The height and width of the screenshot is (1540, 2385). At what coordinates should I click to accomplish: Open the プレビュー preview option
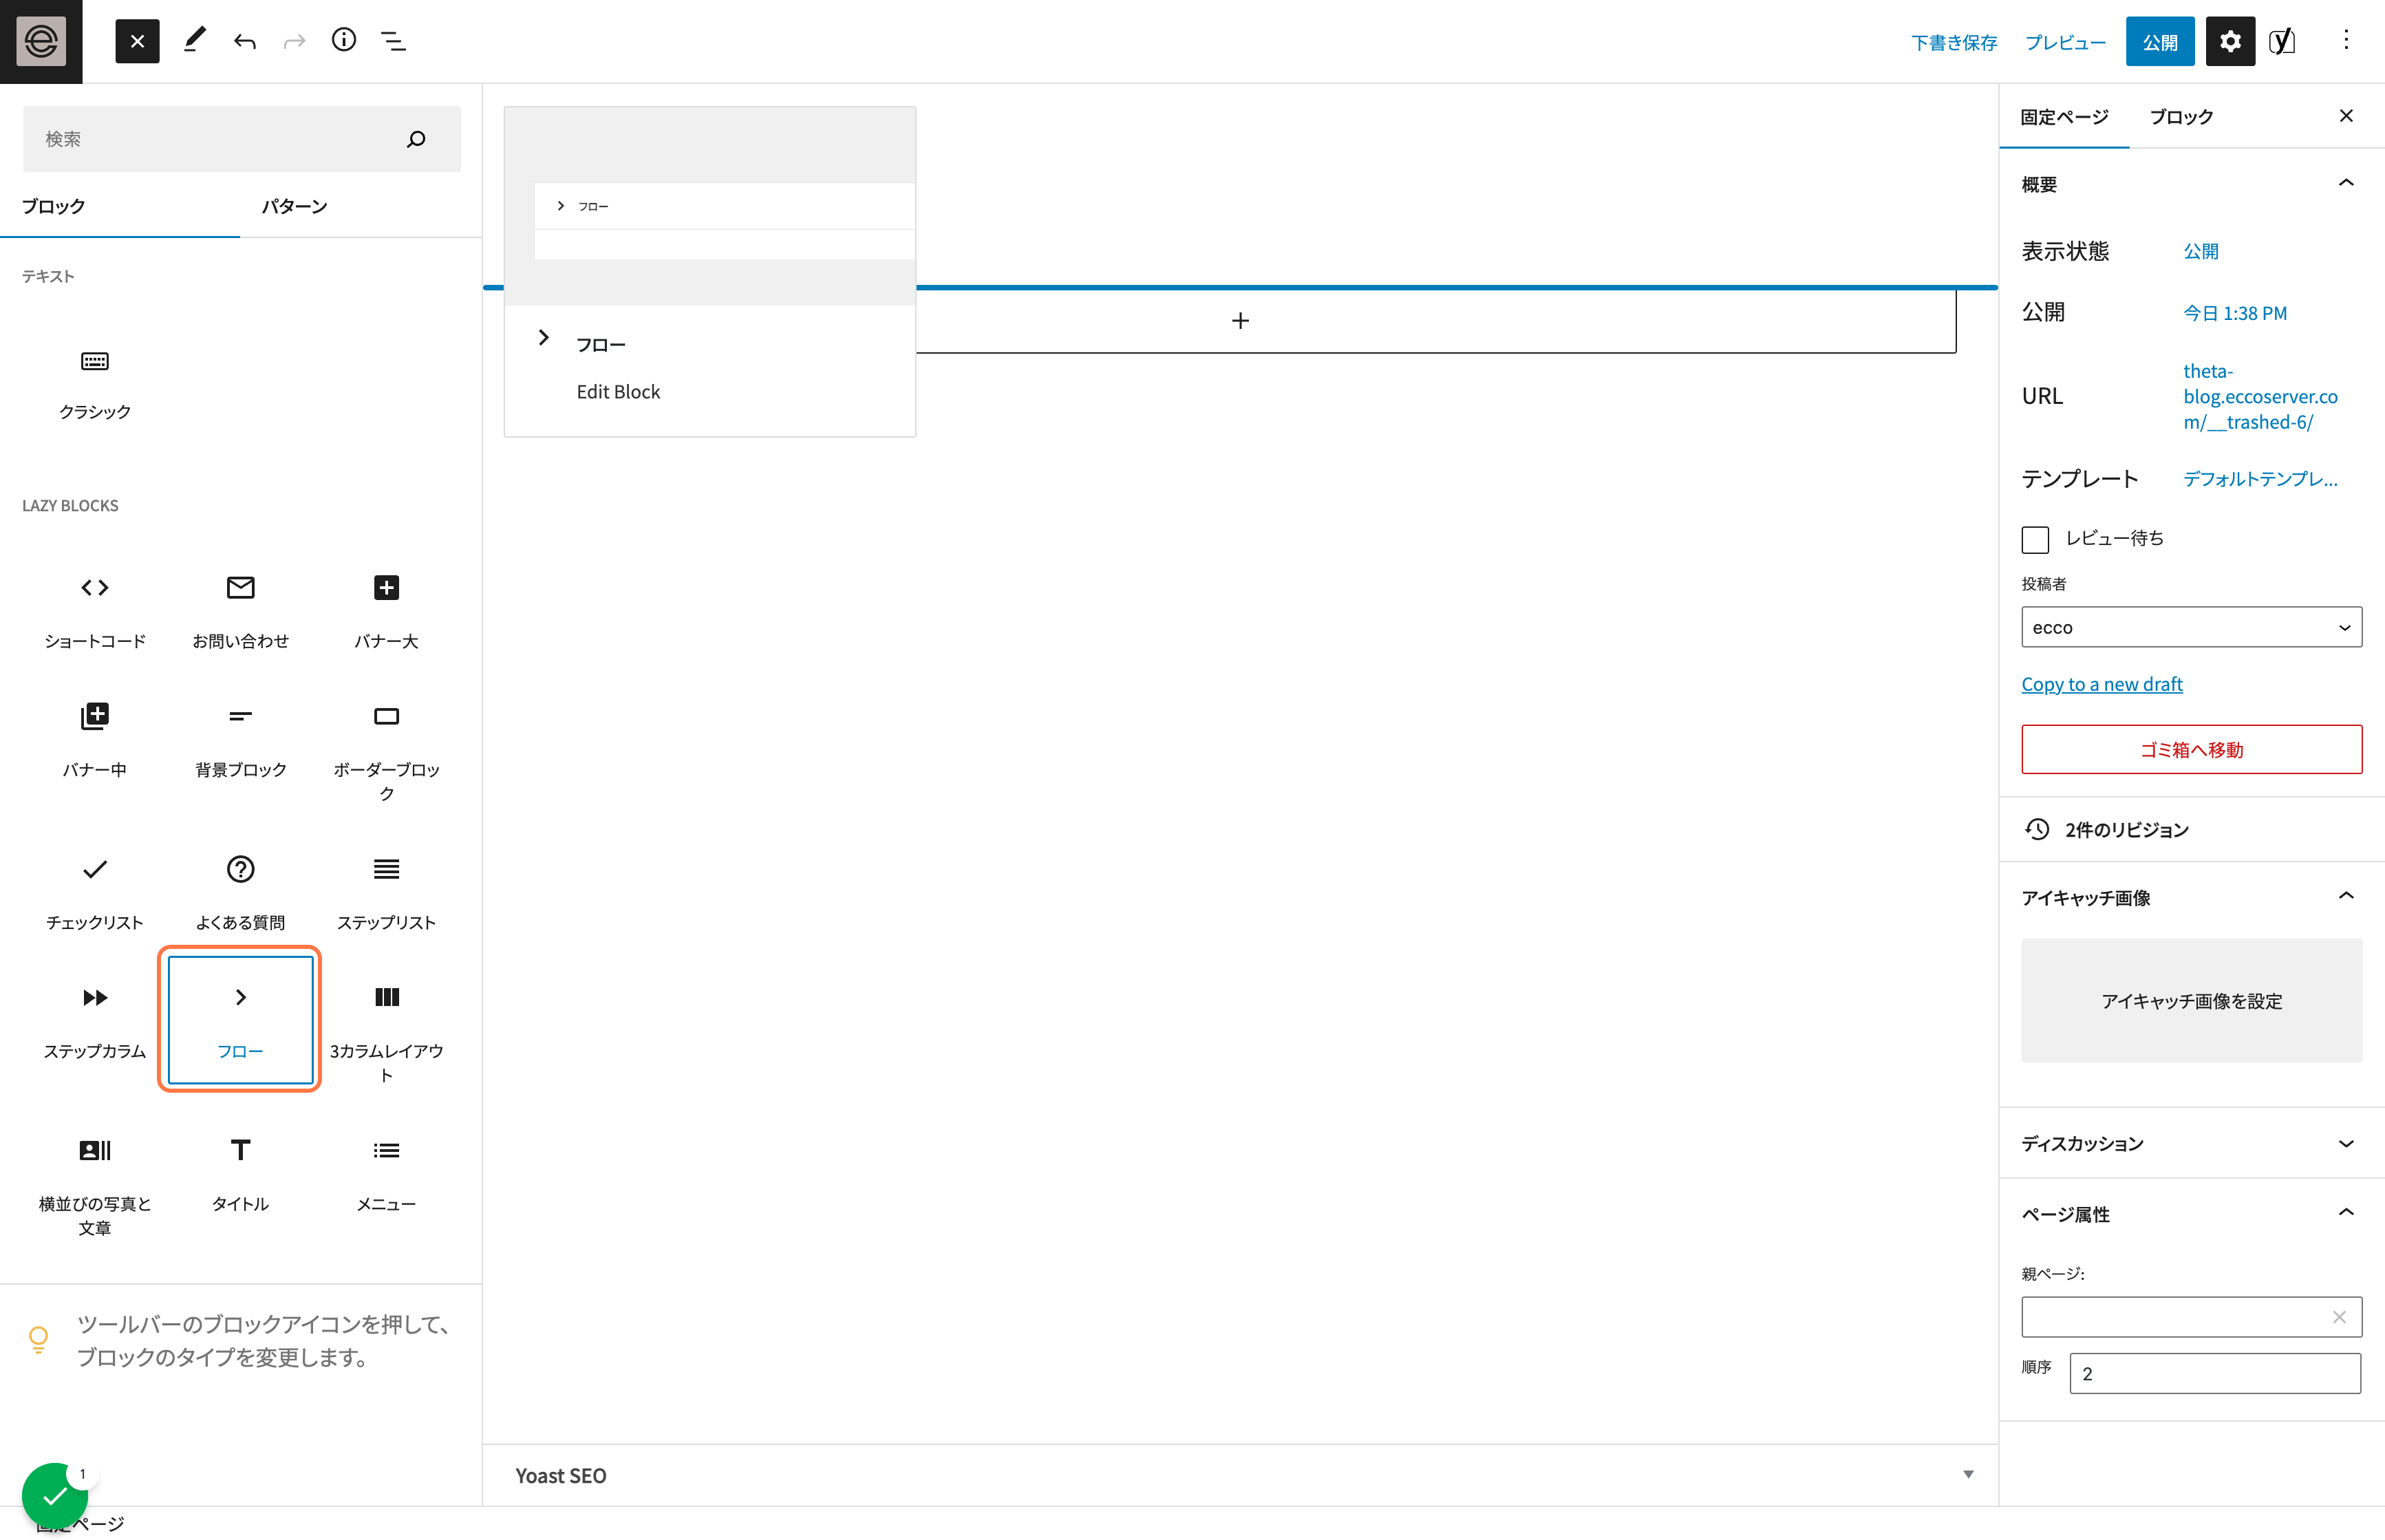2065,42
